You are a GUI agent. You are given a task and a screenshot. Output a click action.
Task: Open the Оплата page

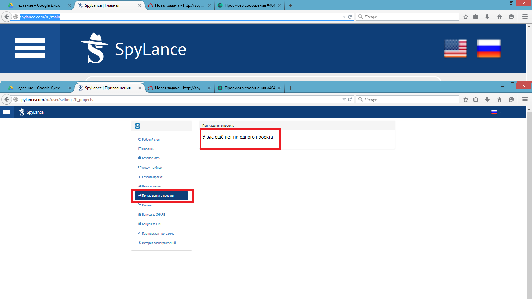tap(147, 205)
